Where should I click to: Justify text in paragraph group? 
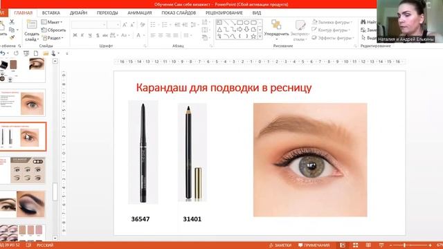click(x=175, y=35)
